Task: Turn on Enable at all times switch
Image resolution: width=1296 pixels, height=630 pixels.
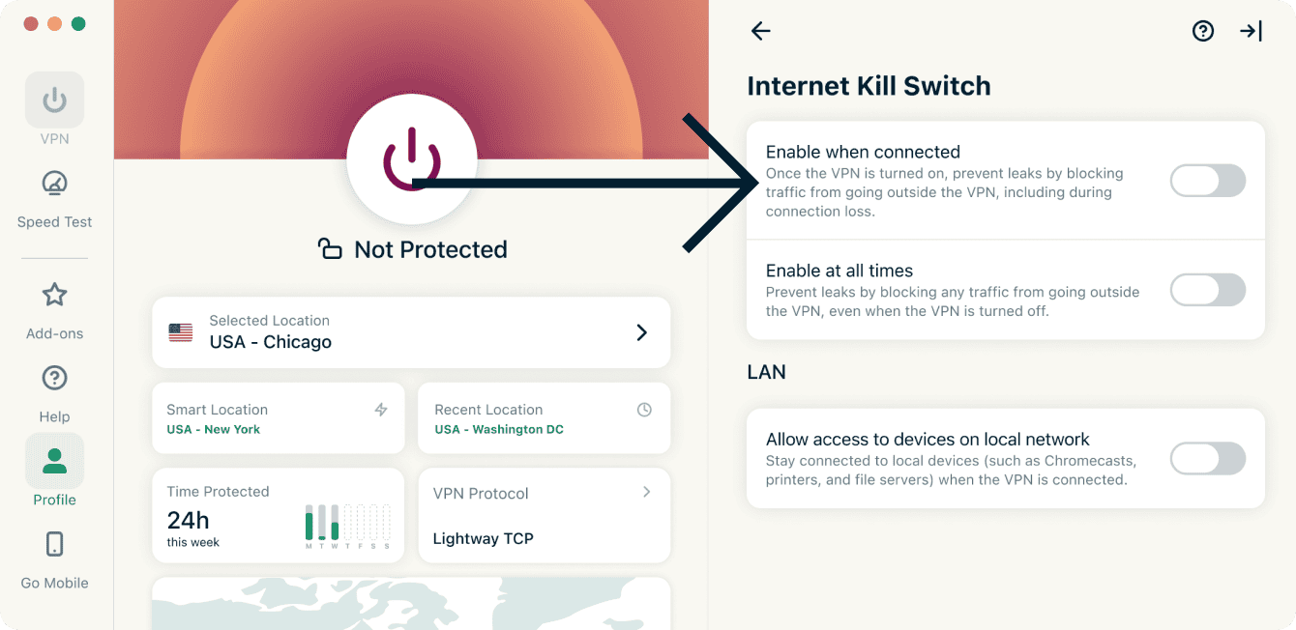Action: [1208, 290]
